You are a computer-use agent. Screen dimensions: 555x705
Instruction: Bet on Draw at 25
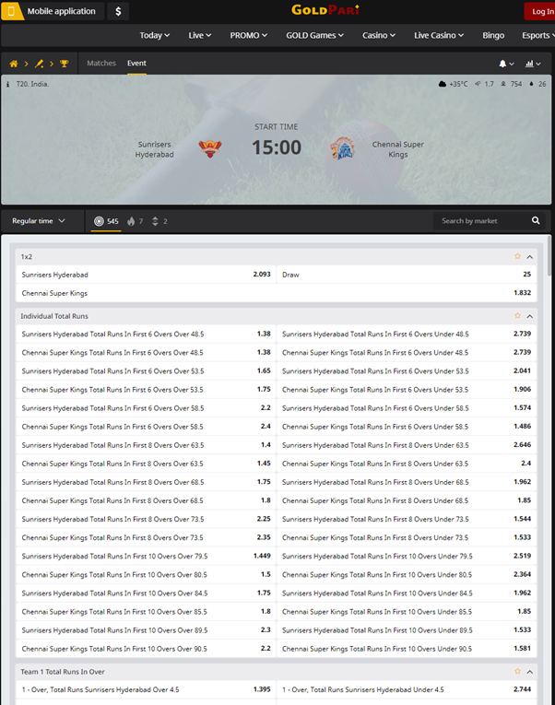tap(407, 275)
